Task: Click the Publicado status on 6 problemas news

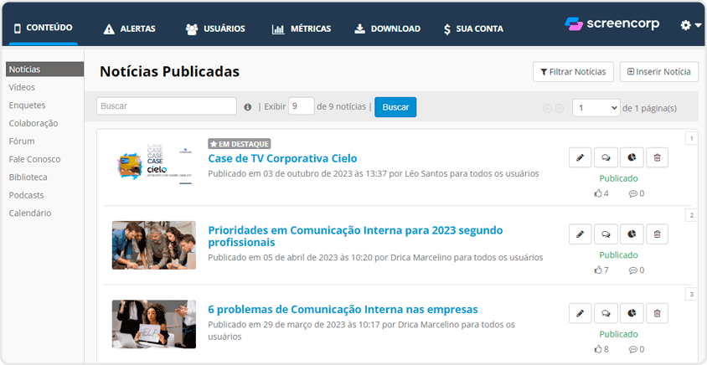Action: (618, 334)
